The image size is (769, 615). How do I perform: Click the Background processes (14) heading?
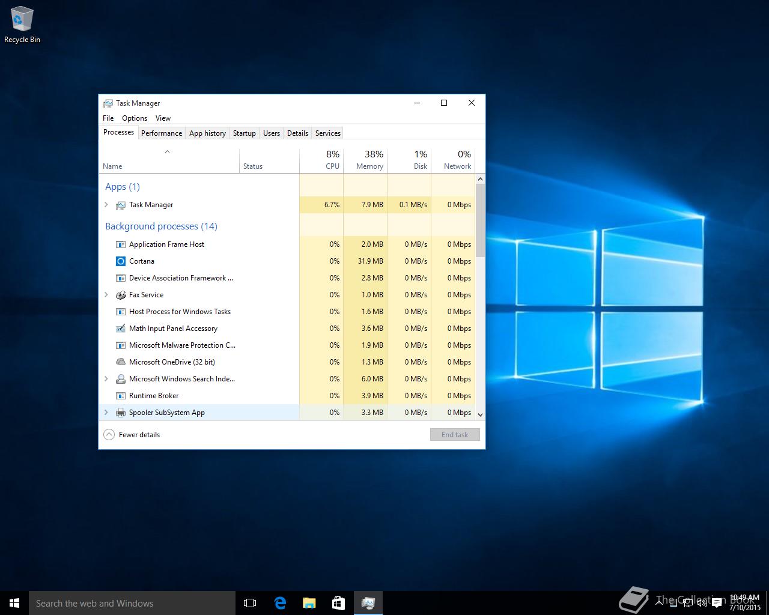click(x=161, y=226)
